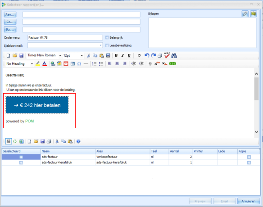Redo the last edit
This screenshot has height=207, width=263.
coord(153,55)
